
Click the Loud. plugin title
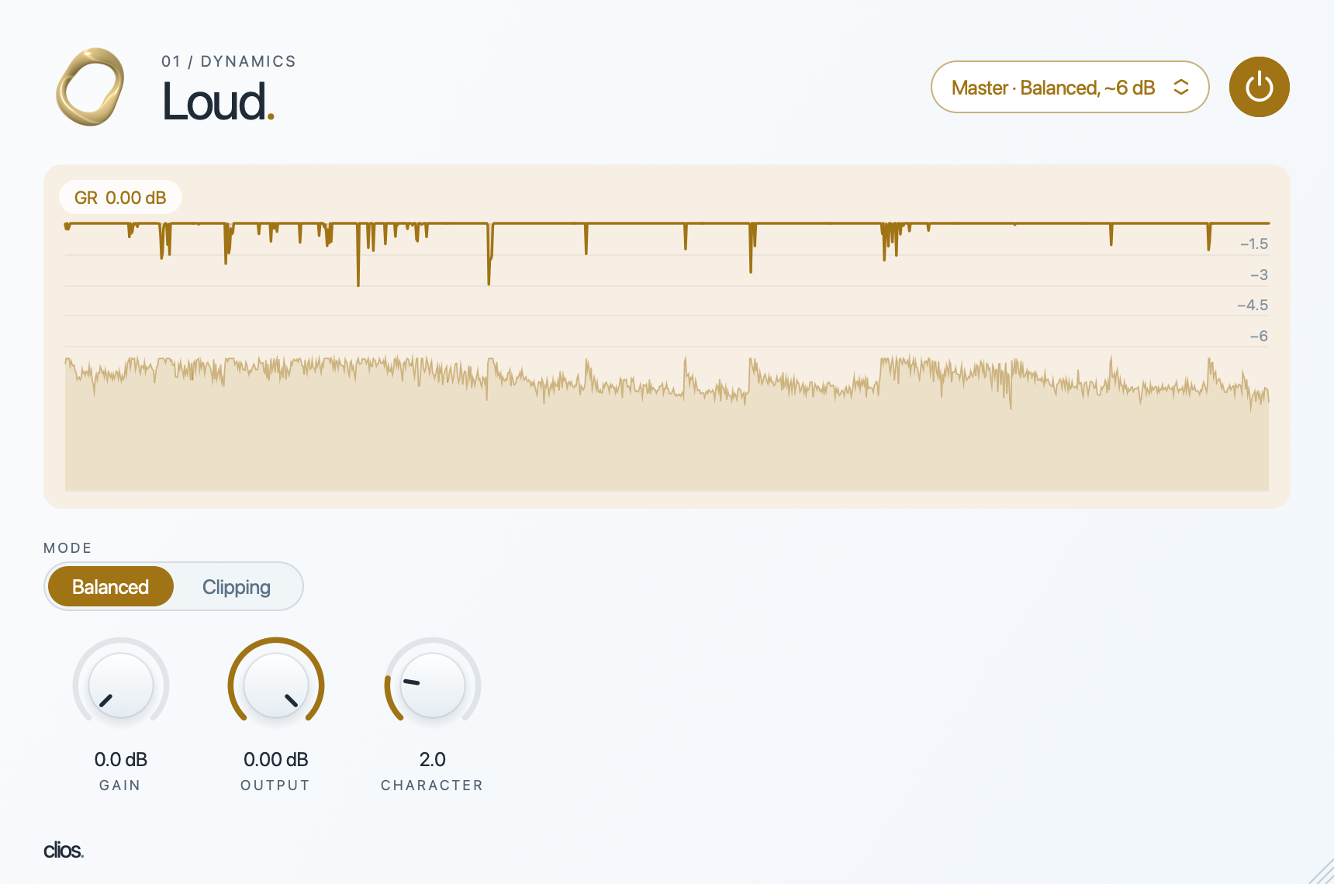pos(218,102)
